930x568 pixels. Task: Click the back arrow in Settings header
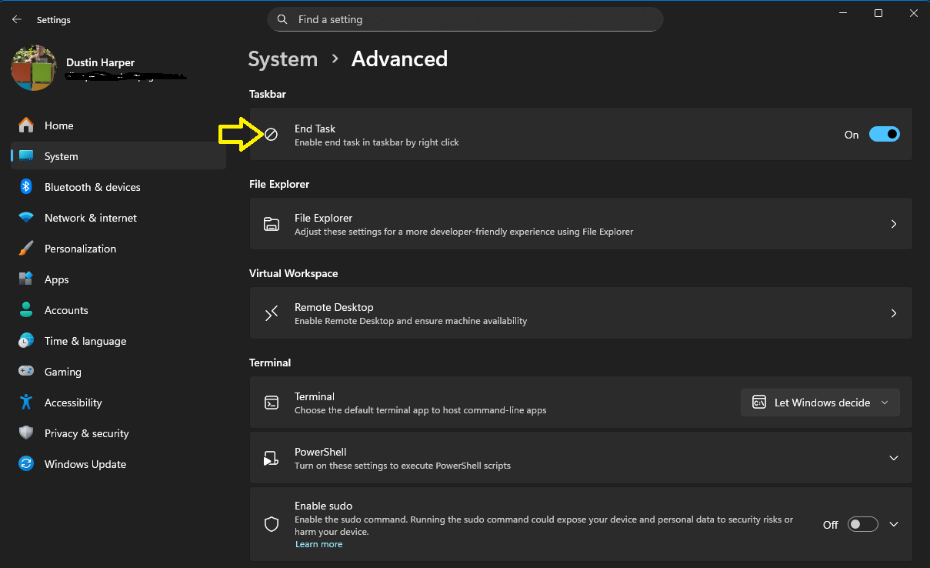[17, 20]
